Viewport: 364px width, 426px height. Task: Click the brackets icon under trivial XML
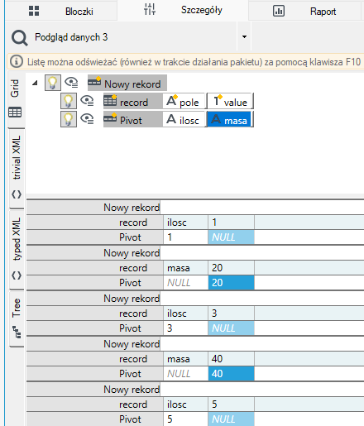pos(17,194)
